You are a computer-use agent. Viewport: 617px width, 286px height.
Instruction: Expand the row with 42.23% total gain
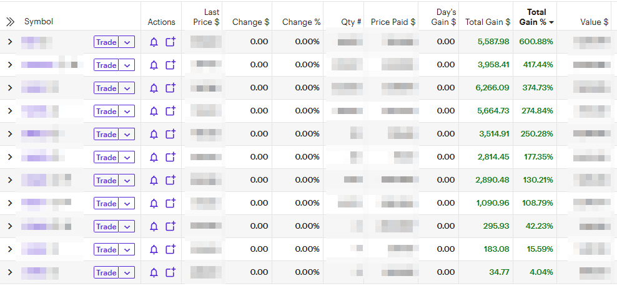(x=10, y=227)
